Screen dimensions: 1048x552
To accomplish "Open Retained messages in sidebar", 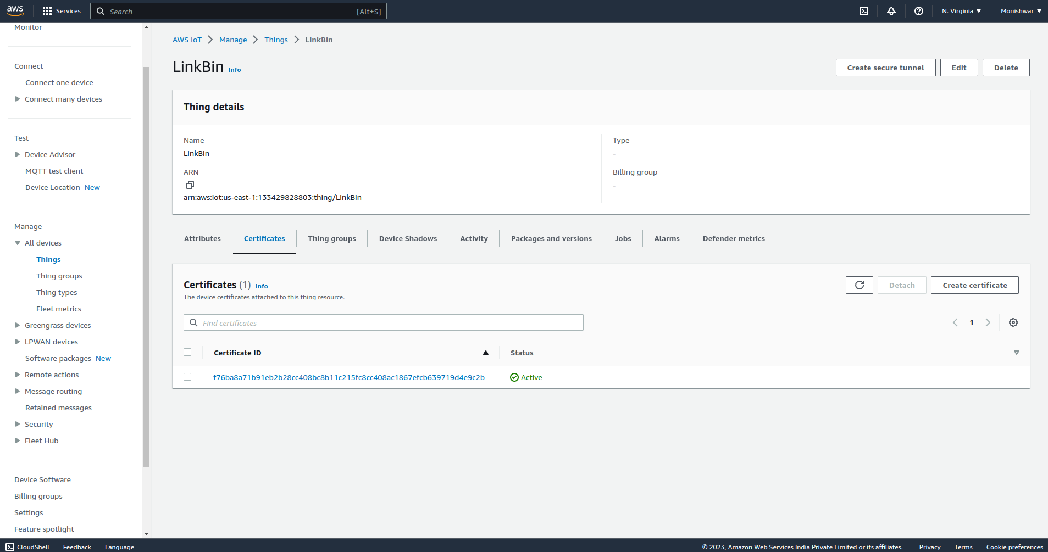I will (58, 408).
